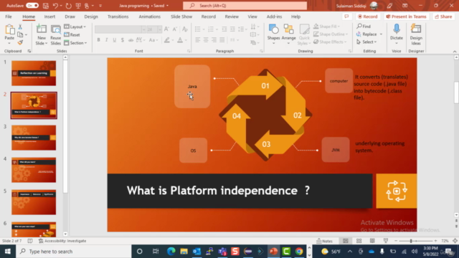Click the Redo arrow icon
The width and height of the screenshot is (459, 258).
[69, 6]
